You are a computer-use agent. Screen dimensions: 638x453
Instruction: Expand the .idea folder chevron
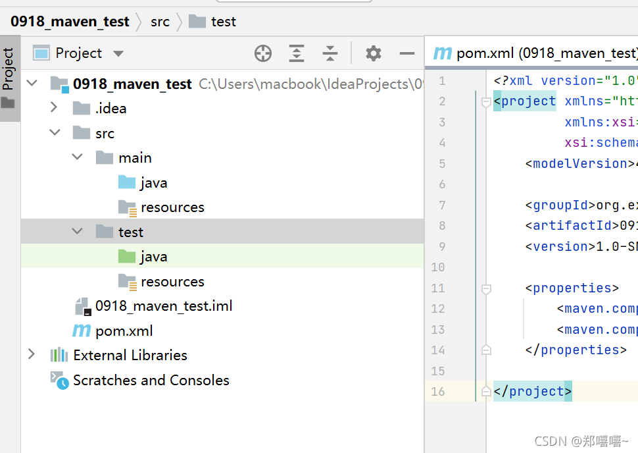coord(55,108)
